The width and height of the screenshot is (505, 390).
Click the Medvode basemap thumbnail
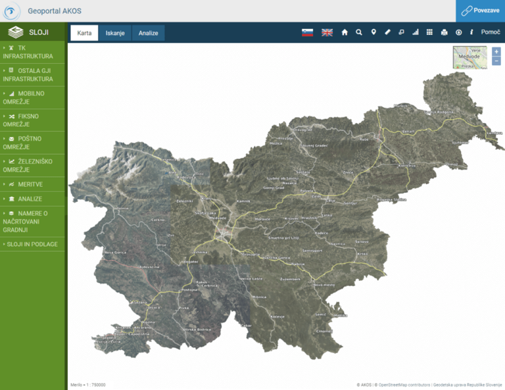tap(470, 57)
